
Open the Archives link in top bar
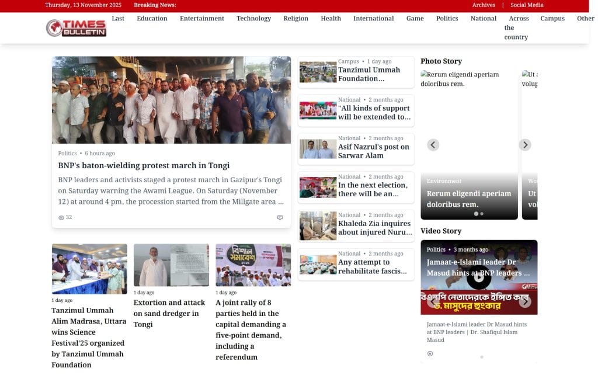tap(484, 5)
